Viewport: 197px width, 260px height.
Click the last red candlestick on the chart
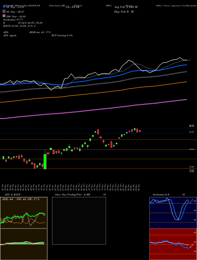(x=140, y=131)
